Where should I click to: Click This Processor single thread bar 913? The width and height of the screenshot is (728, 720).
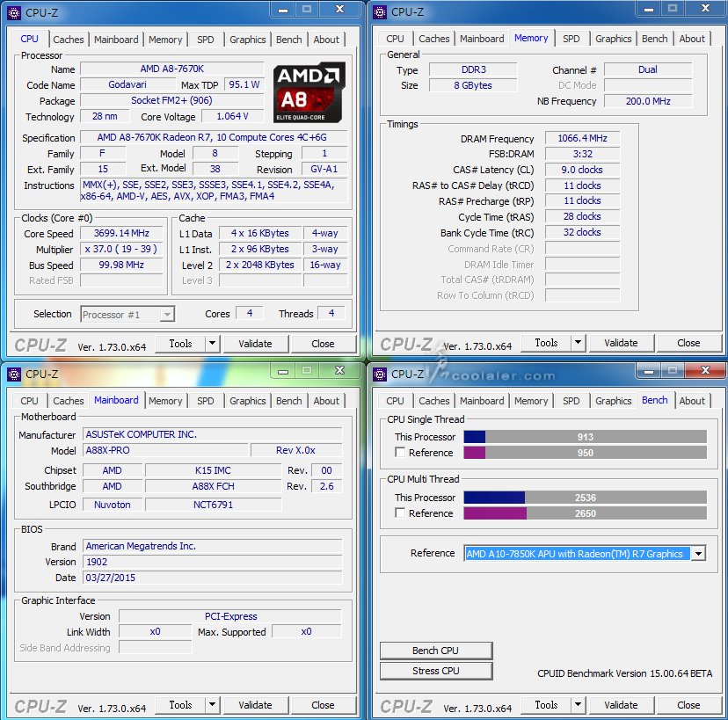[585, 437]
